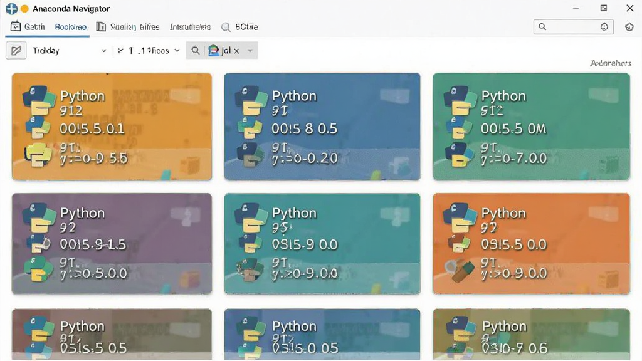
Task: Click the Anaconda logo in the title bar
Action: (x=11, y=8)
